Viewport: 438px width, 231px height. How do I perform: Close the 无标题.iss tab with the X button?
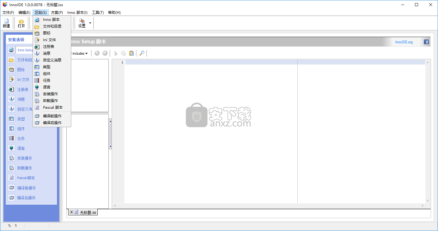click(x=71, y=212)
